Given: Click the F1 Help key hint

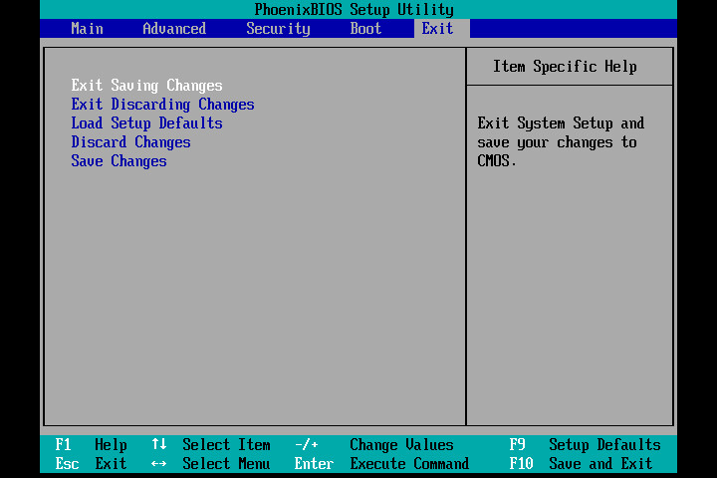Looking at the screenshot, I should [x=91, y=444].
